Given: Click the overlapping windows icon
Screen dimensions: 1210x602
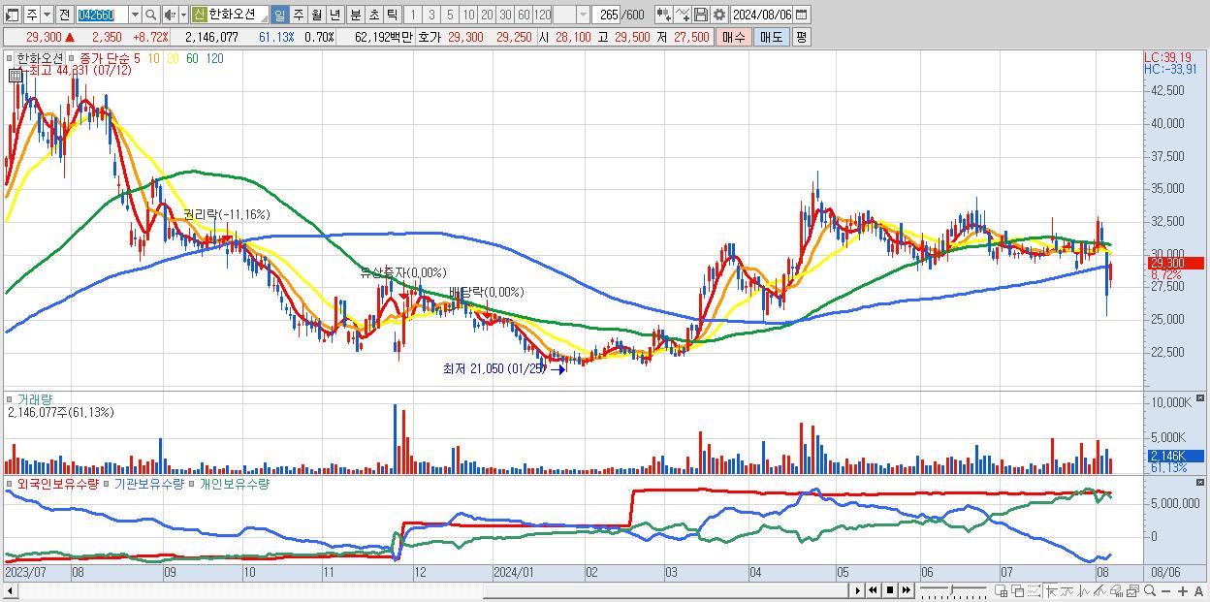Looking at the screenshot, I should click(x=1018, y=591).
